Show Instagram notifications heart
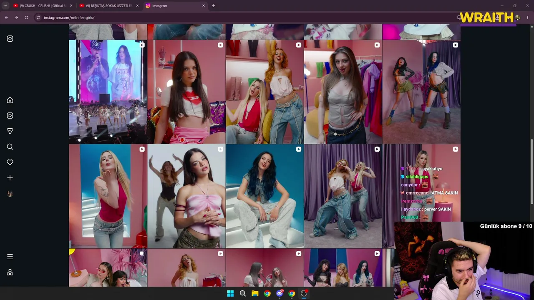 click(x=10, y=162)
